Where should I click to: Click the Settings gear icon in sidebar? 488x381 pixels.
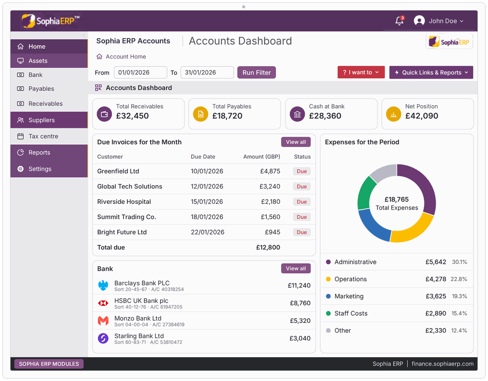point(20,169)
